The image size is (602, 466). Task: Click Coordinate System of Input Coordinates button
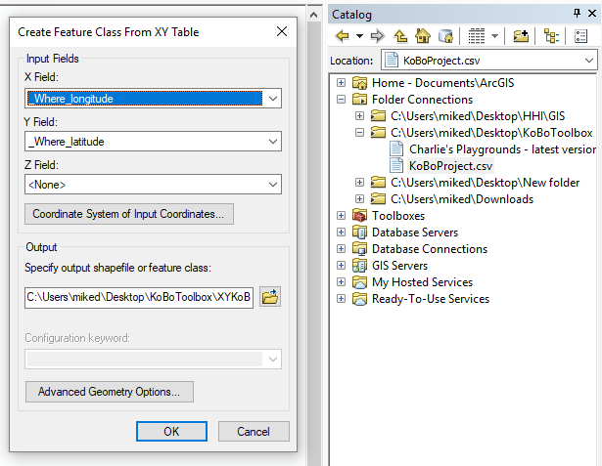(128, 214)
